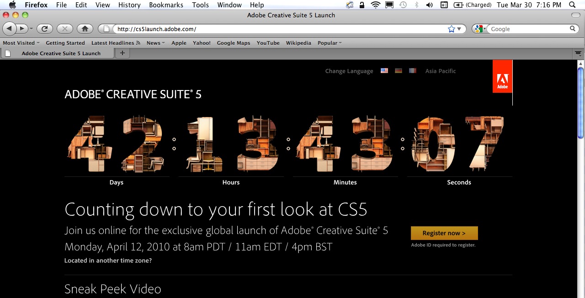Viewport: 585px width, 298px height.
Task: Open the History menu
Action: point(129,5)
